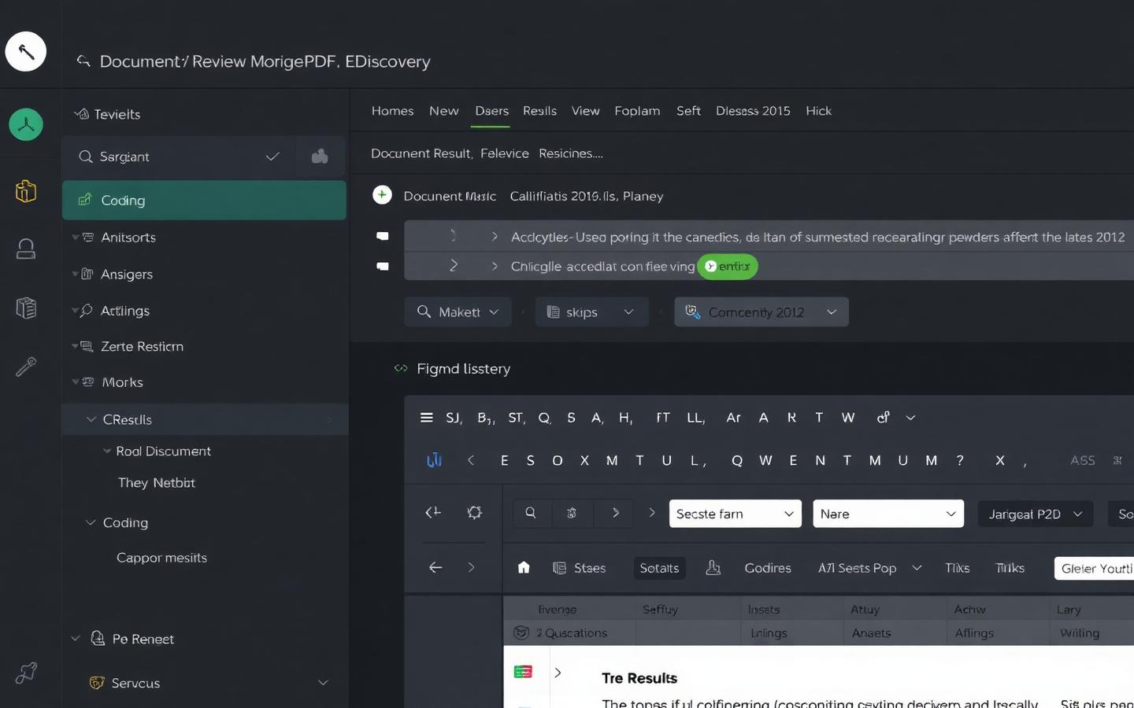This screenshot has height=708, width=1134.
Task: Click the round white hammer icon button
Action: (x=26, y=52)
